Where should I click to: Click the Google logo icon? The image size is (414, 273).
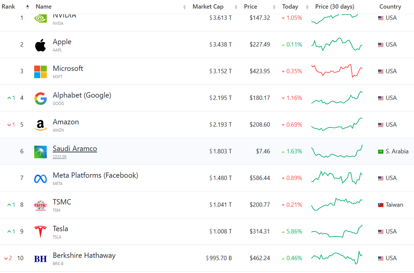(40, 98)
